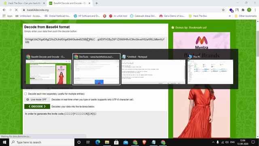Open HP Software and Drivers bookmark
259x146 pixels.
(x=87, y=16)
